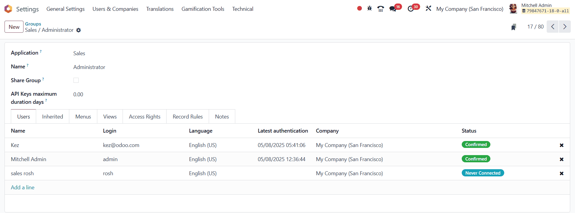Click the database name 79847671-18-0-all

pos(545,11)
